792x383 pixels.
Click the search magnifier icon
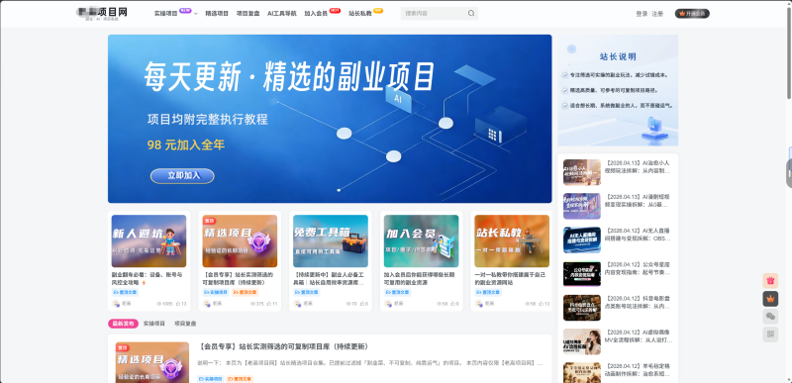point(471,13)
